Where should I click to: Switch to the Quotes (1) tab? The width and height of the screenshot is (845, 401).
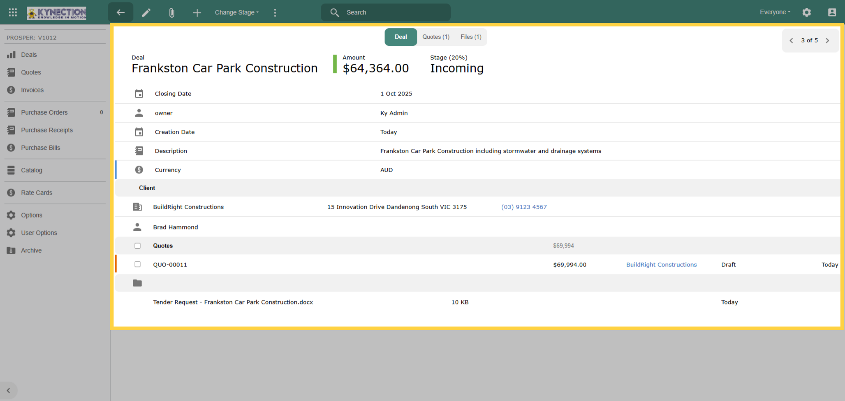point(436,37)
